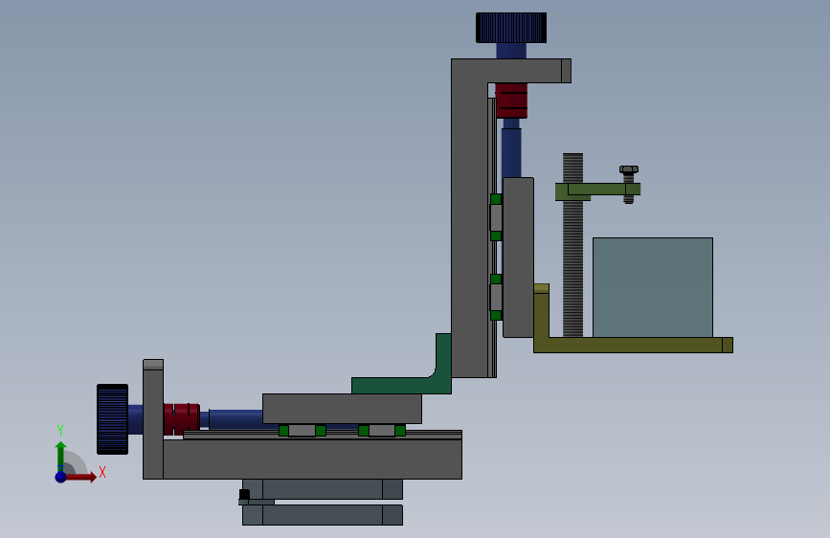Click the green Y axis arrow of triad
830x538 pixels.
coord(61,456)
